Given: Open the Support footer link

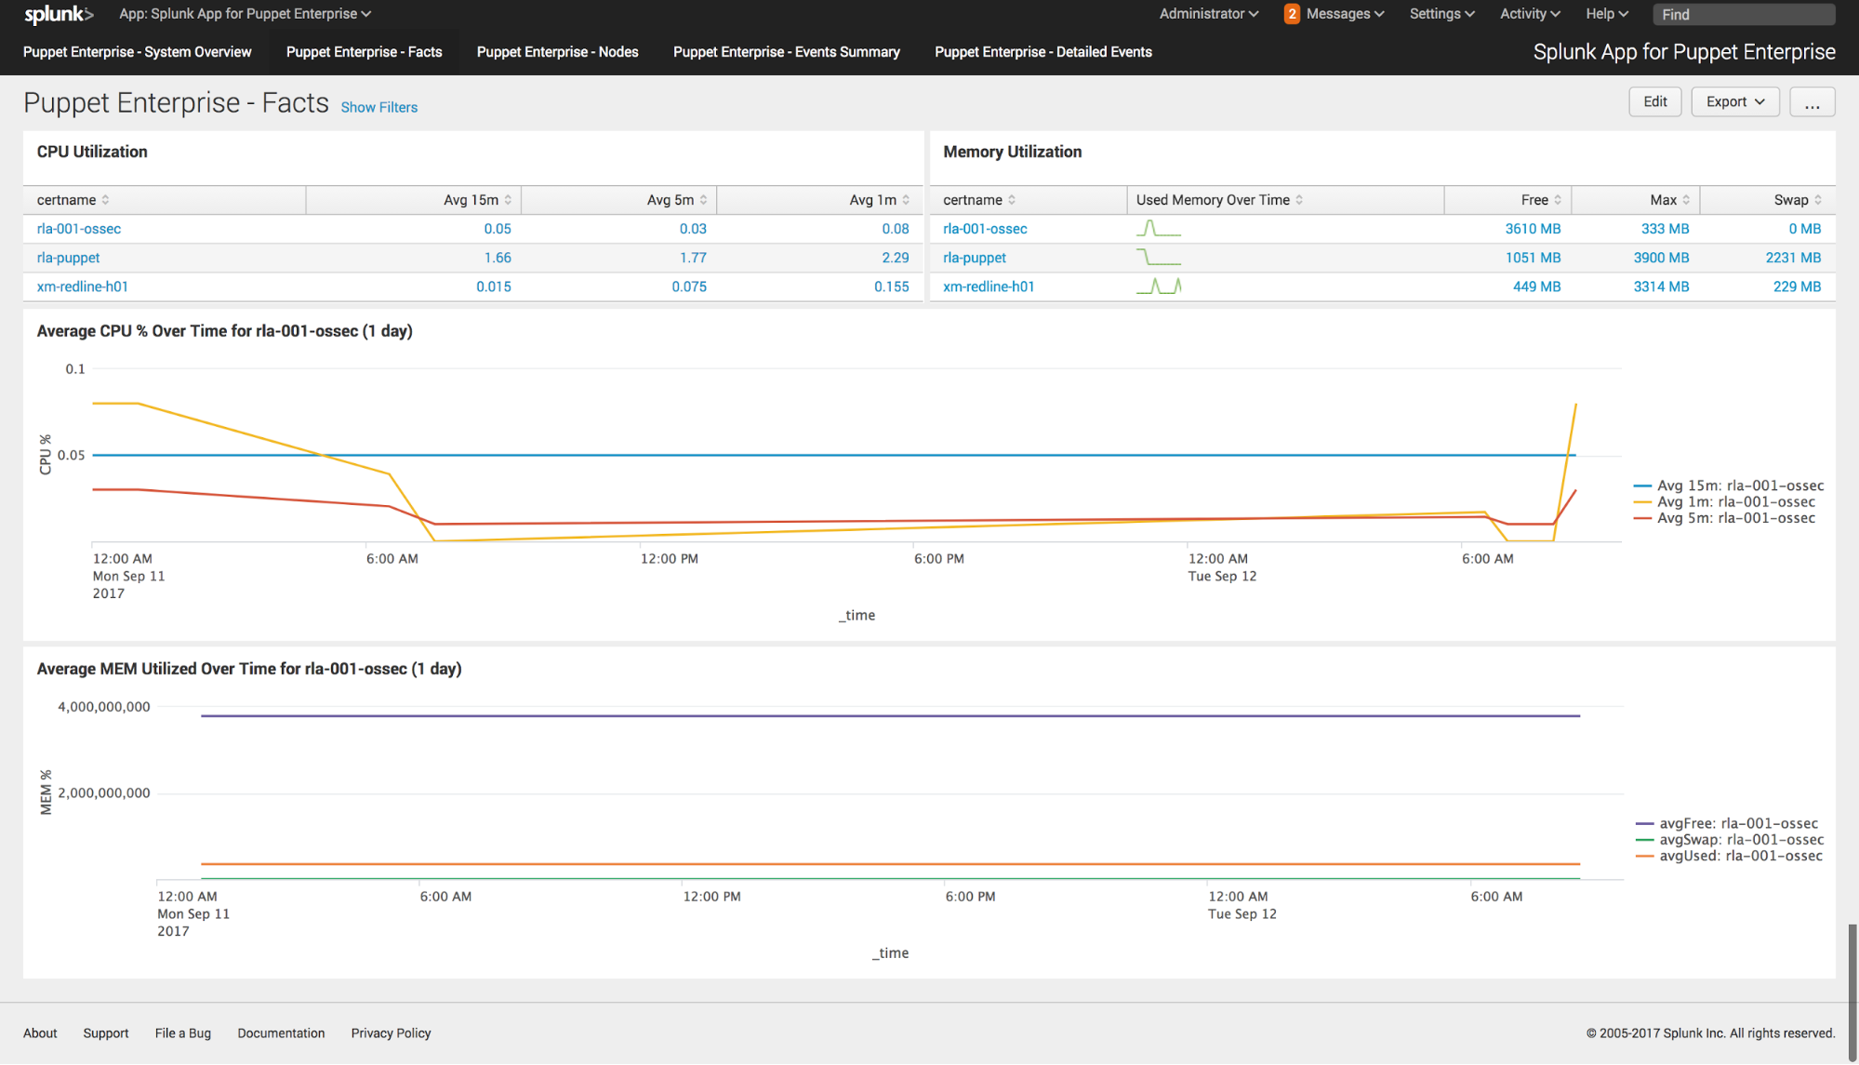Looking at the screenshot, I should pos(106,1033).
